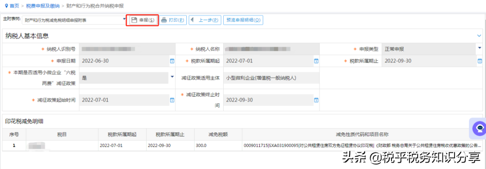Click the 申报(S) submit button

click(x=143, y=20)
